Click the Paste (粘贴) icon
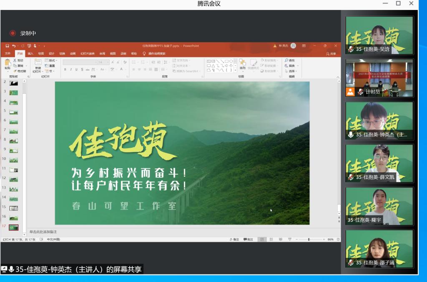Screen dimensions: 427x282 coord(8,64)
